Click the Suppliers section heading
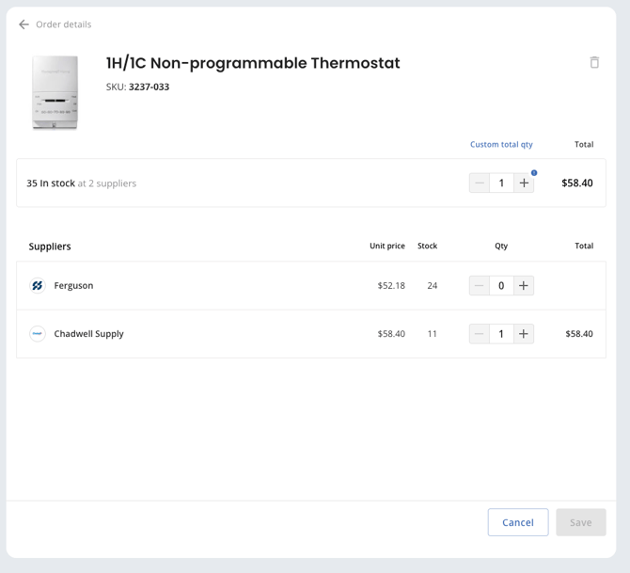This screenshot has width=630, height=573. (x=50, y=247)
